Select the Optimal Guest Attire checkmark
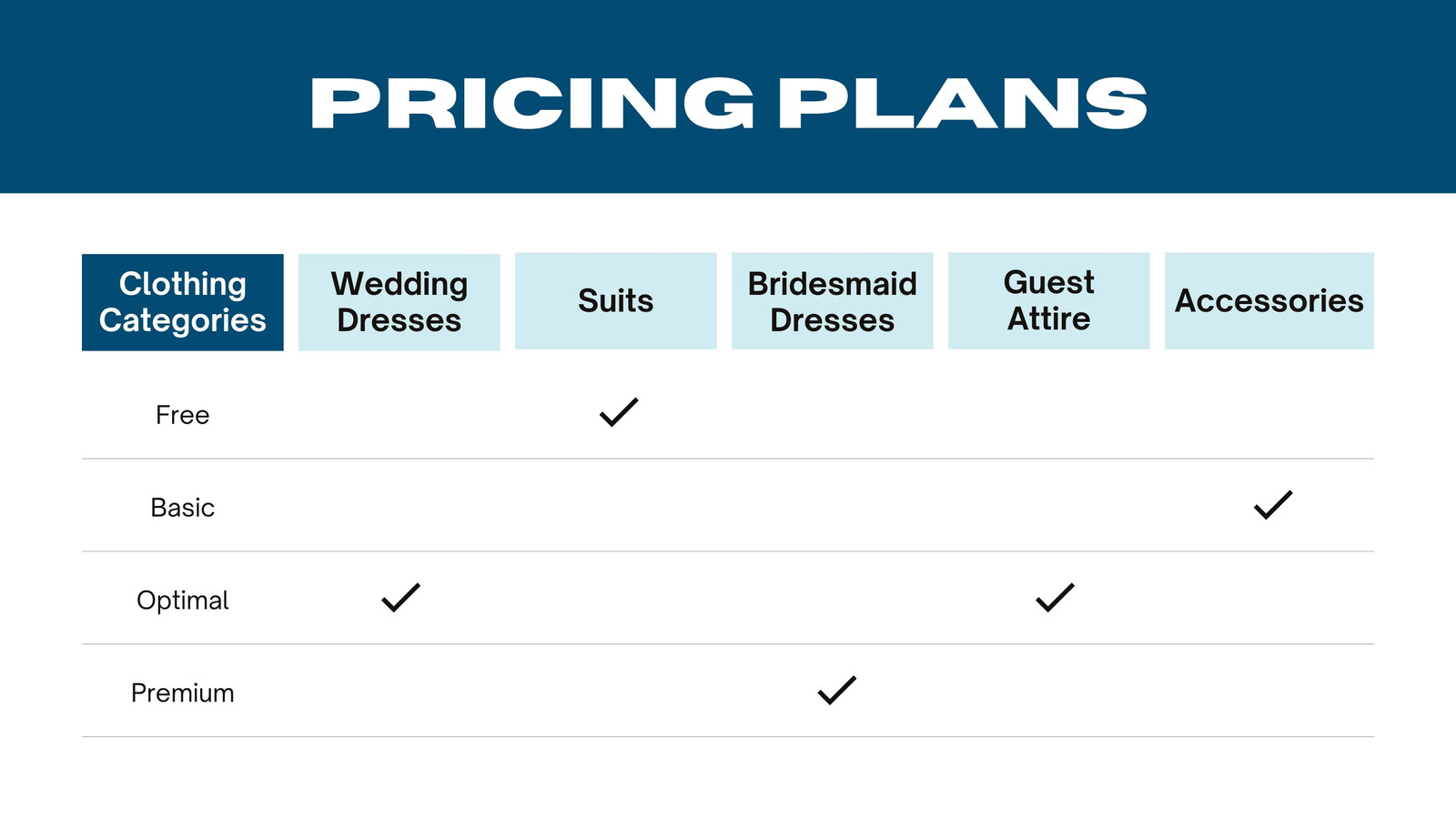Viewport: 1456px width, 819px height. tap(1055, 597)
